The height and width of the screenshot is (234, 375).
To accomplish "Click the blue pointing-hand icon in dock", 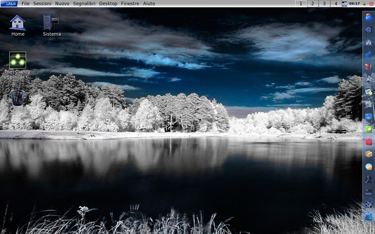I will 368,55.
